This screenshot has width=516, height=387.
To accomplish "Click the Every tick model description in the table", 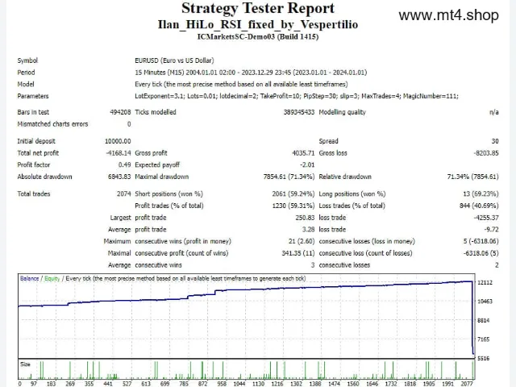I will click(x=241, y=84).
